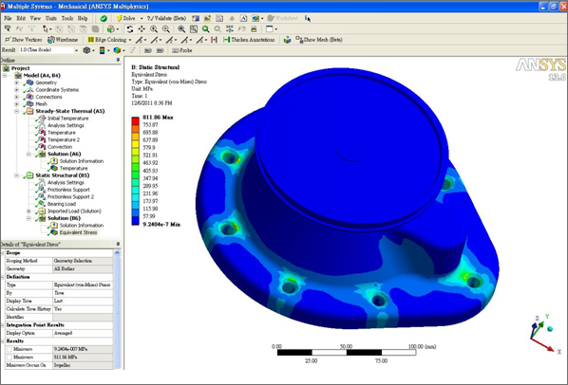Toggle Show Vertices

(24, 40)
